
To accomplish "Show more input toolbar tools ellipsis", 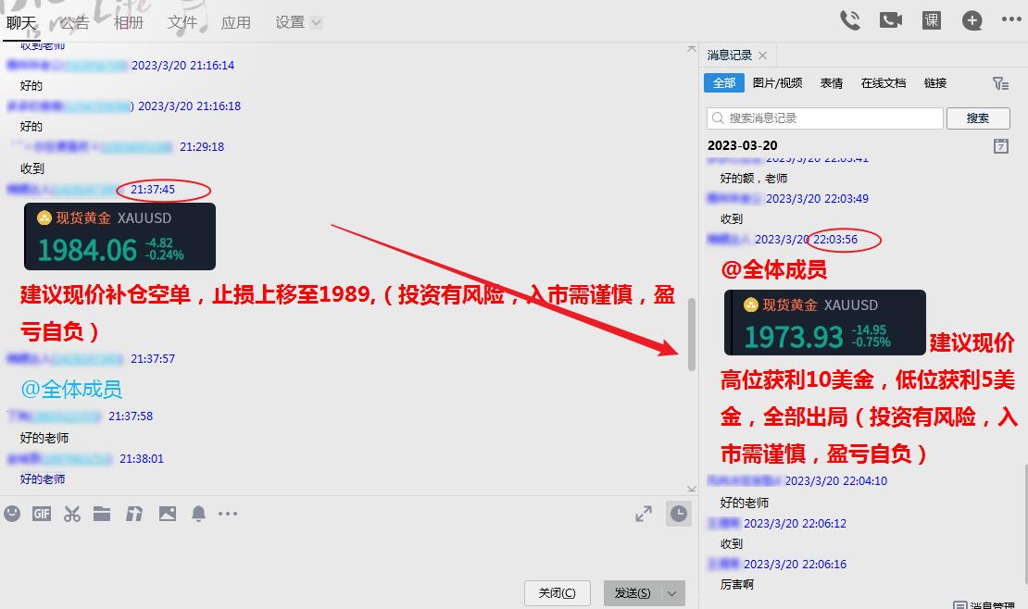I will point(228,514).
